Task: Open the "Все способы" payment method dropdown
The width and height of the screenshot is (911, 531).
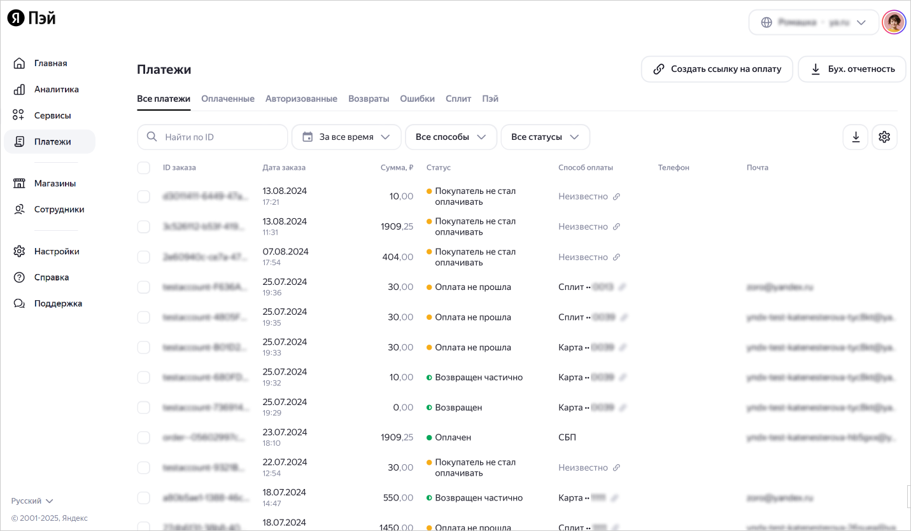Action: (451, 137)
